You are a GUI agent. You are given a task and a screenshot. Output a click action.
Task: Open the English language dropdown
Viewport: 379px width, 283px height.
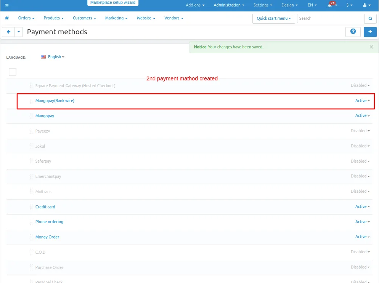coord(56,57)
